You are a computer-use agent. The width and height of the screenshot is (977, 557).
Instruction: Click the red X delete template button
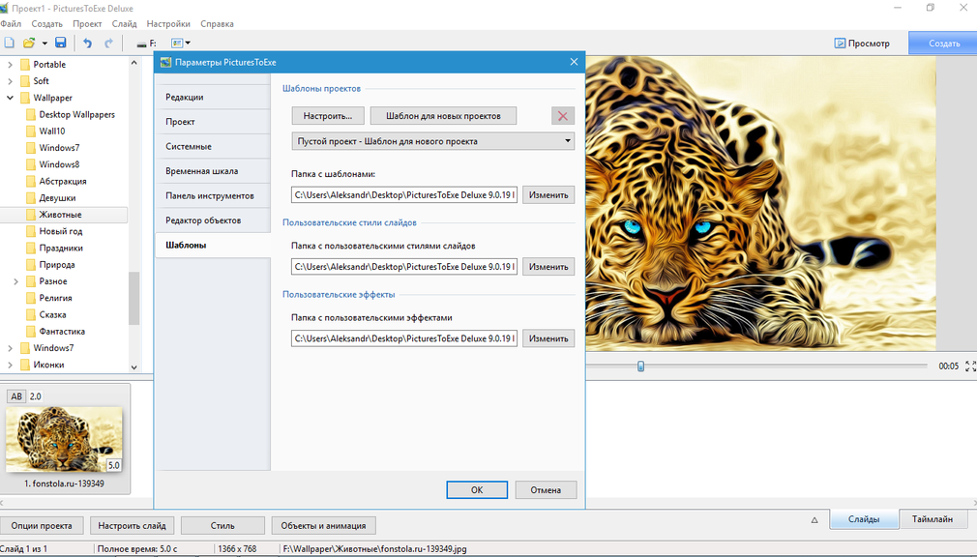click(563, 116)
